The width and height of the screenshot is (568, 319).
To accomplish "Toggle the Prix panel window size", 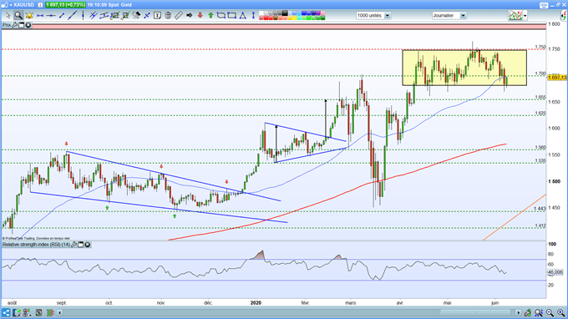I will [x=22, y=25].
